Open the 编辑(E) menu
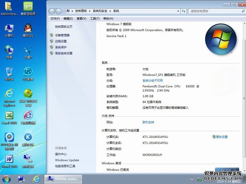Screen dimensions: 246x184 [68, 19]
